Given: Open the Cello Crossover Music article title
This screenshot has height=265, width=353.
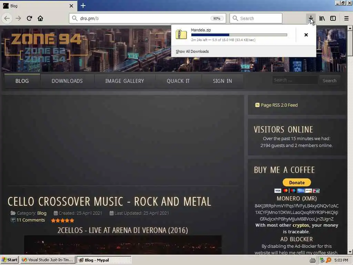Looking at the screenshot, I should (x=109, y=202).
